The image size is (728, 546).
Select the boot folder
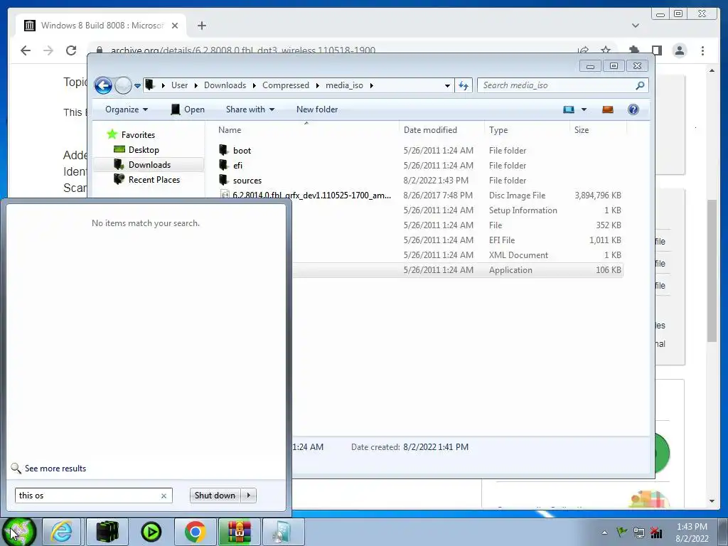point(242,151)
